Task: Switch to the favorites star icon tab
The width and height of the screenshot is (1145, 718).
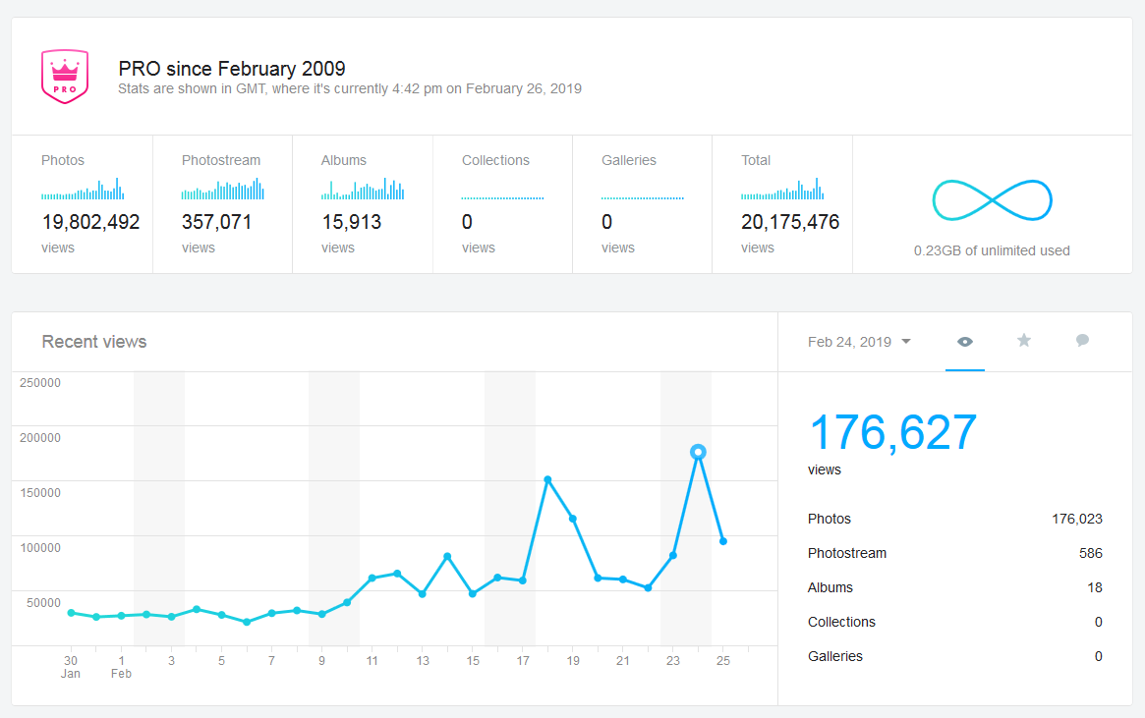Action: tap(1024, 341)
